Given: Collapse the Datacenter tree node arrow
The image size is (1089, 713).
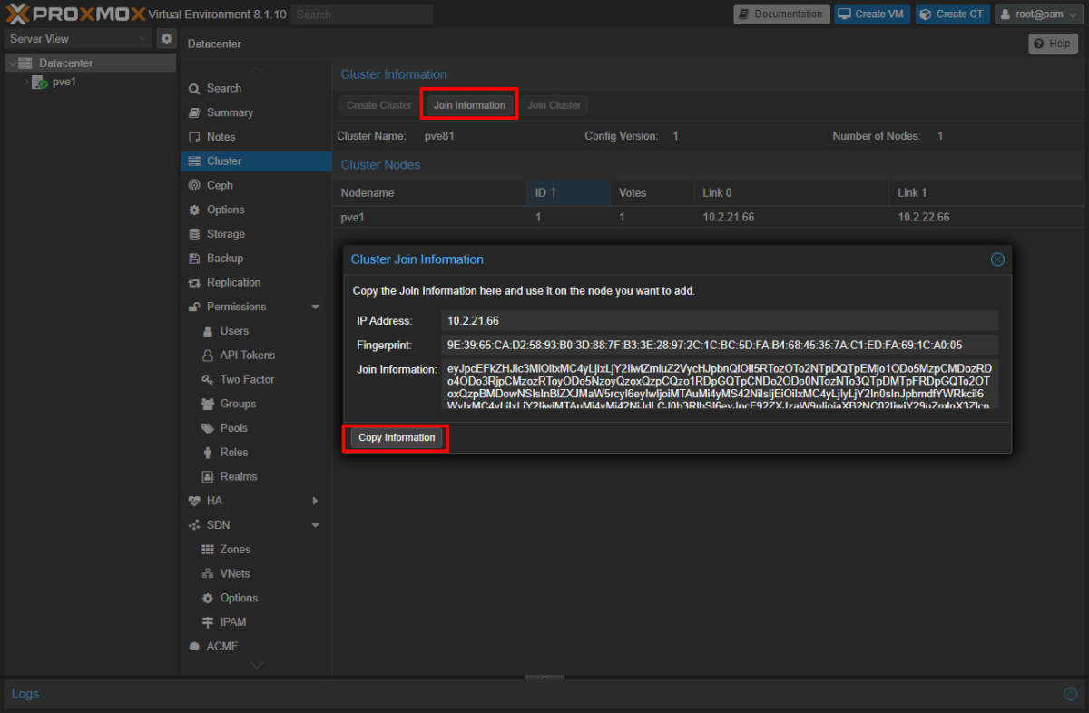Looking at the screenshot, I should click(x=12, y=63).
